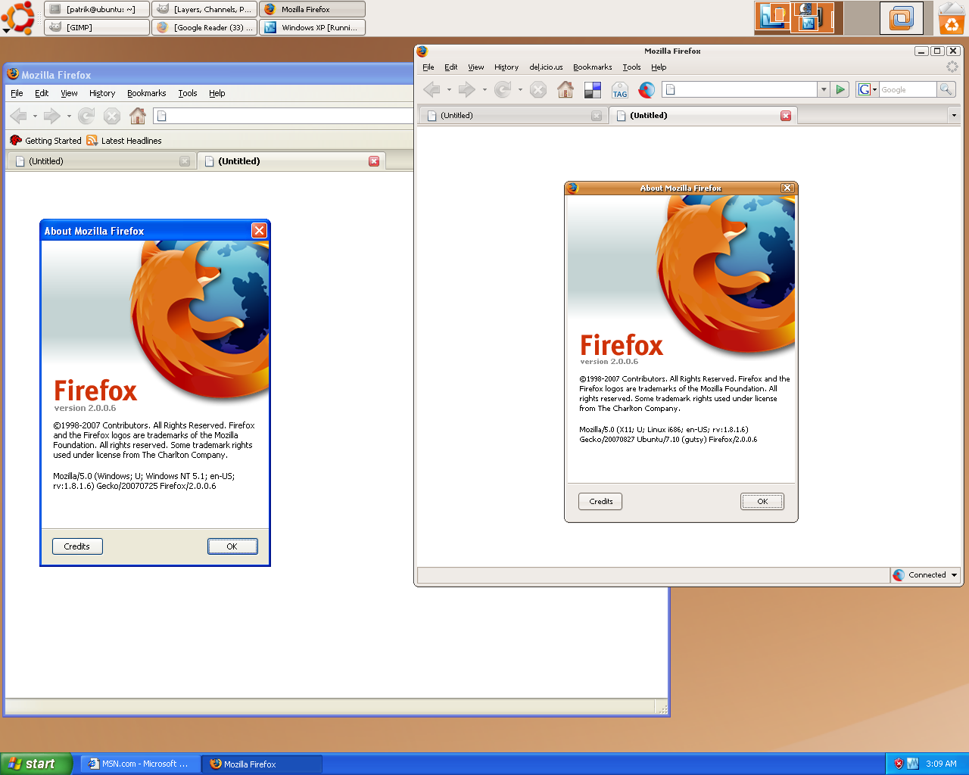Click the throbber activity icon in Ubuntu Firefox

[952, 67]
